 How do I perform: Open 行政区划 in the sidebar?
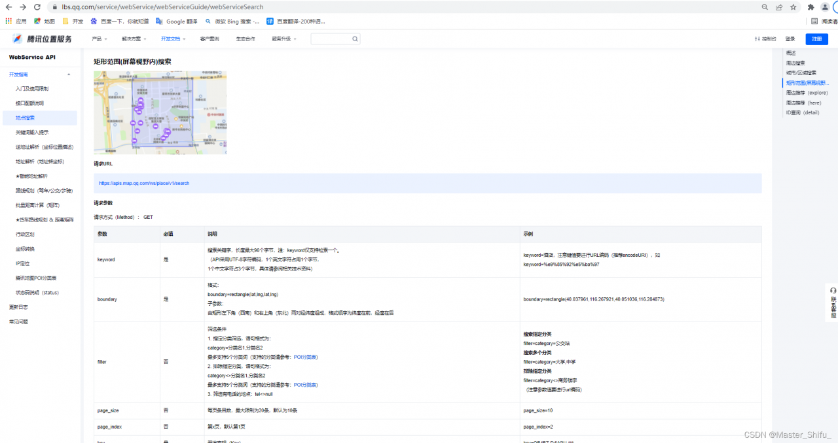coord(25,234)
